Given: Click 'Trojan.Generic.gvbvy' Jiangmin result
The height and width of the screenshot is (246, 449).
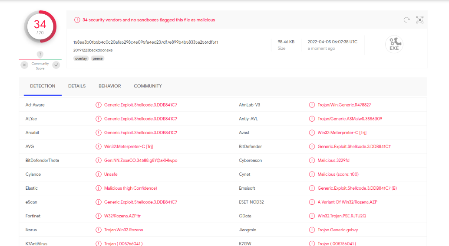Looking at the screenshot, I should click(x=337, y=230).
